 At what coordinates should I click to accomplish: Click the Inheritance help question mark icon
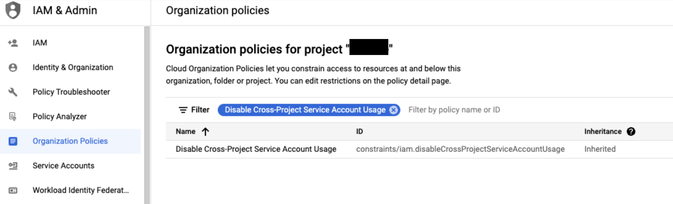(x=631, y=131)
